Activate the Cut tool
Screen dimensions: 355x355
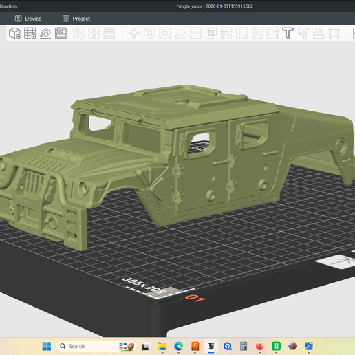point(195,33)
